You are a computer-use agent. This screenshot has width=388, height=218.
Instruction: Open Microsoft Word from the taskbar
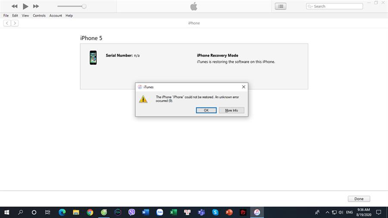point(146,212)
